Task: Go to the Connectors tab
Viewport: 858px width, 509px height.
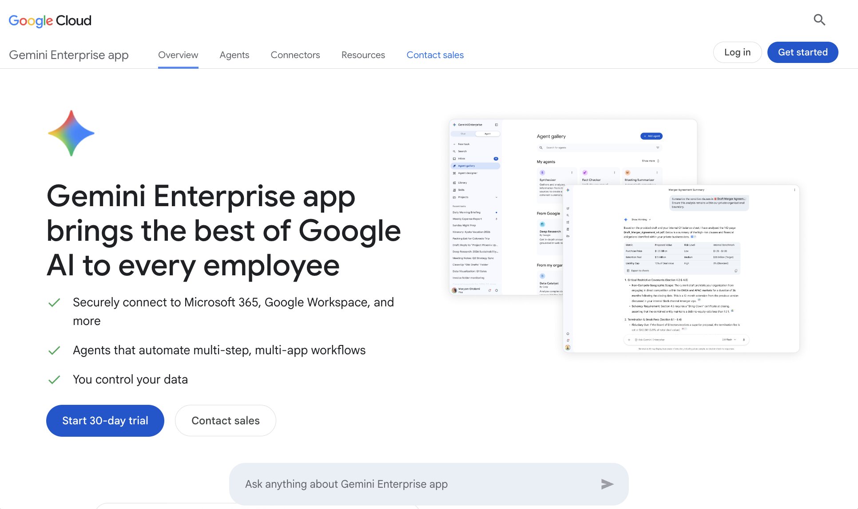Action: (x=295, y=55)
